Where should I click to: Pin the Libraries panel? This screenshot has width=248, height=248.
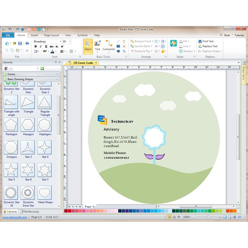[x=56, y=62]
